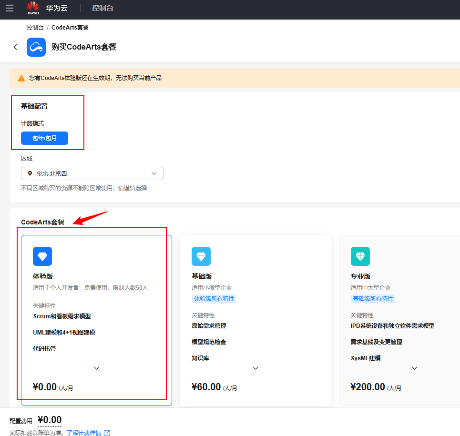Click the ¥60.00 /人/月 price
The width and height of the screenshot is (460, 436).
point(214,387)
